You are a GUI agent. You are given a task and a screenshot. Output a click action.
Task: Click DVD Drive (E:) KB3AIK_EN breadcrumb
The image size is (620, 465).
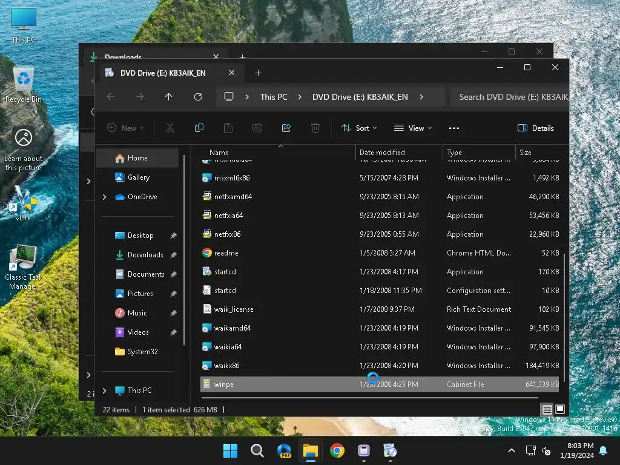point(360,97)
